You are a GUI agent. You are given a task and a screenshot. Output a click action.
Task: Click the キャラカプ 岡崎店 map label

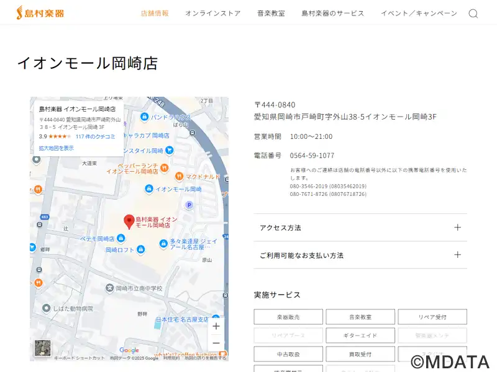coord(147,135)
